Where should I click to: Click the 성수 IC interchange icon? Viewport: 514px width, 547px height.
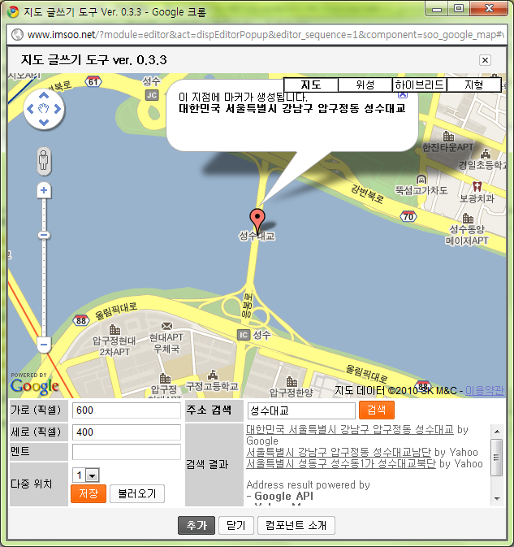tap(244, 335)
